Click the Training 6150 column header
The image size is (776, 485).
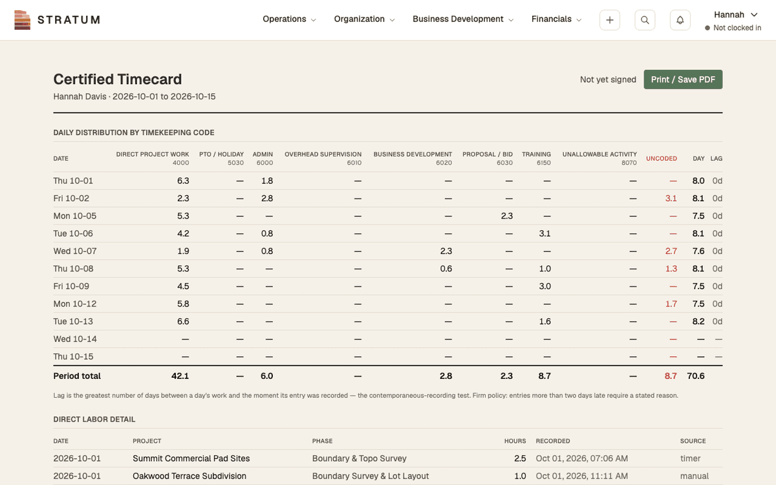[x=536, y=158]
